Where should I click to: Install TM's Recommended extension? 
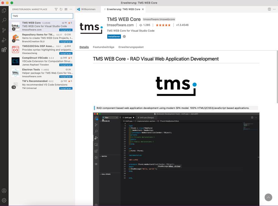(66, 88)
